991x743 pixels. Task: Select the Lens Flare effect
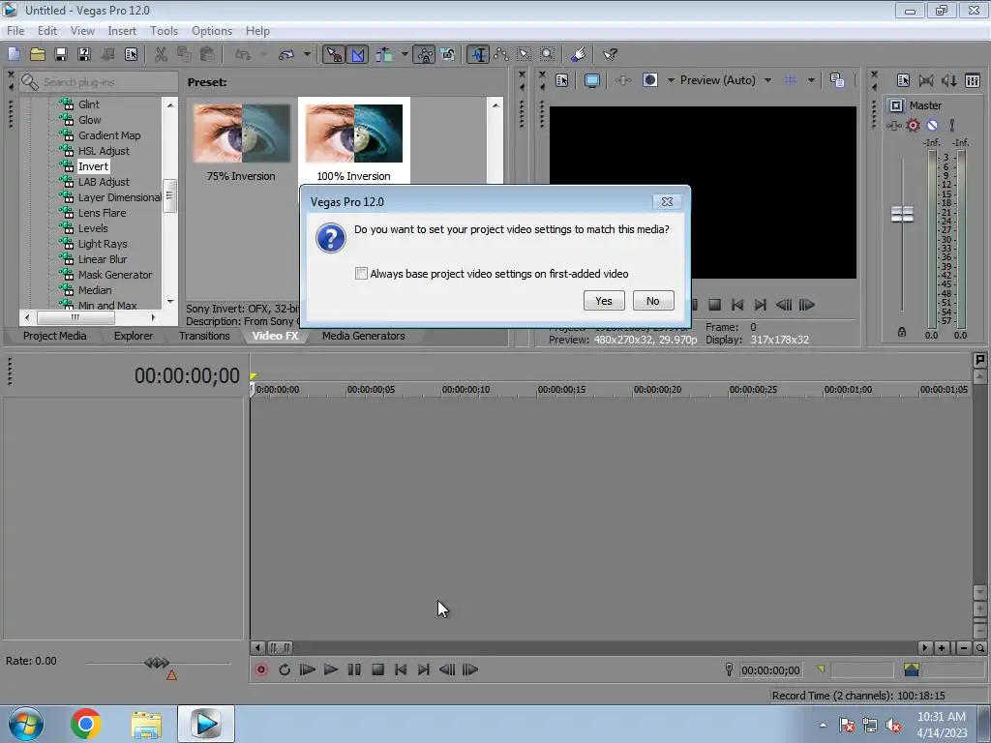pyautogui.click(x=102, y=213)
